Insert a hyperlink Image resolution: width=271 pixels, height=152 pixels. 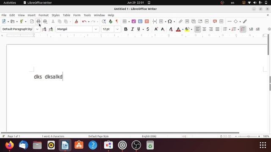[x=180, y=22]
